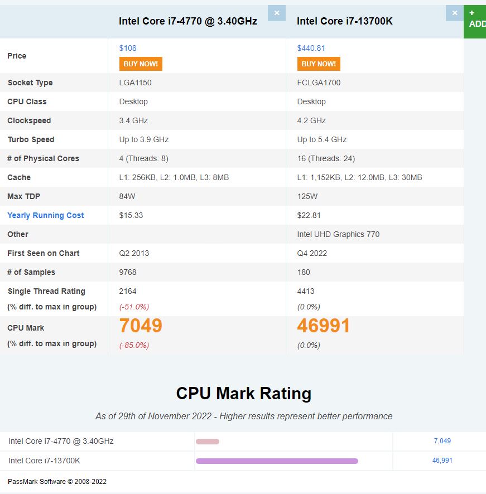Click the PassMark Software copyright text
486x494 pixels.
click(57, 481)
